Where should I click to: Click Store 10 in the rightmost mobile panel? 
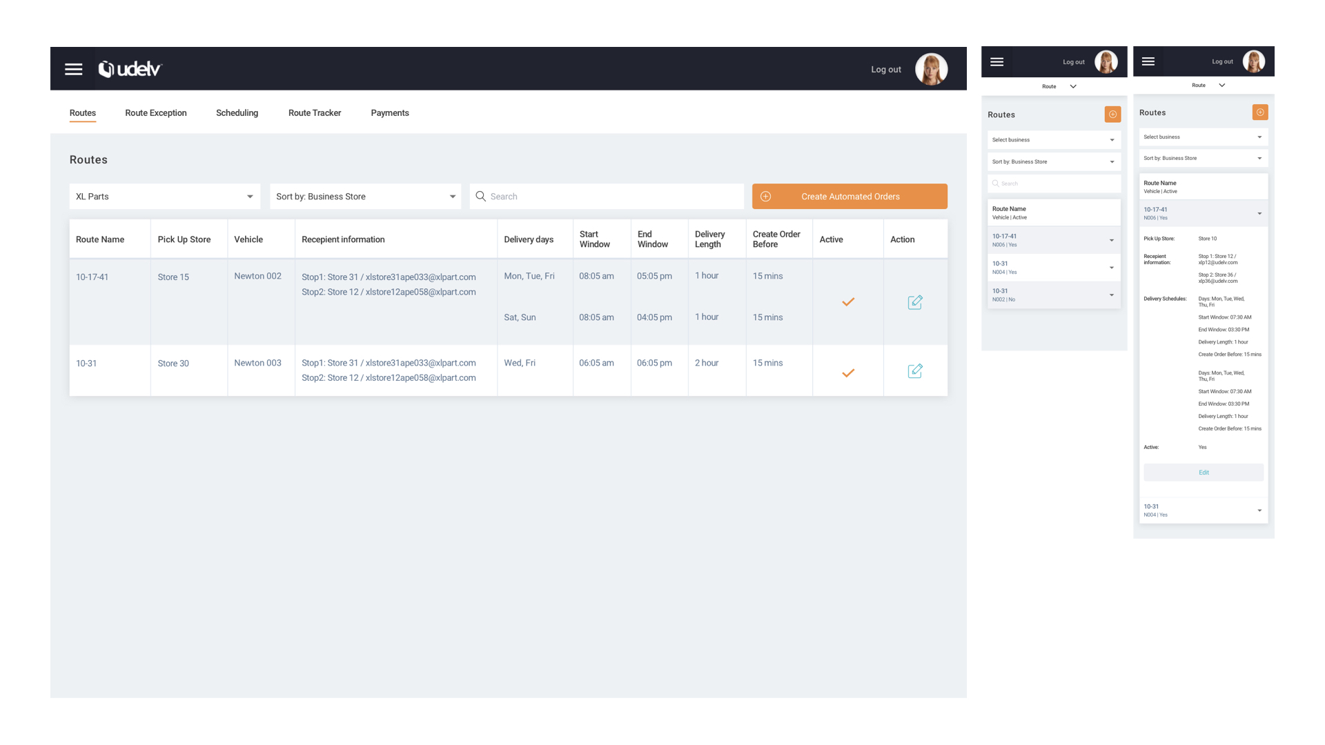(x=1208, y=239)
